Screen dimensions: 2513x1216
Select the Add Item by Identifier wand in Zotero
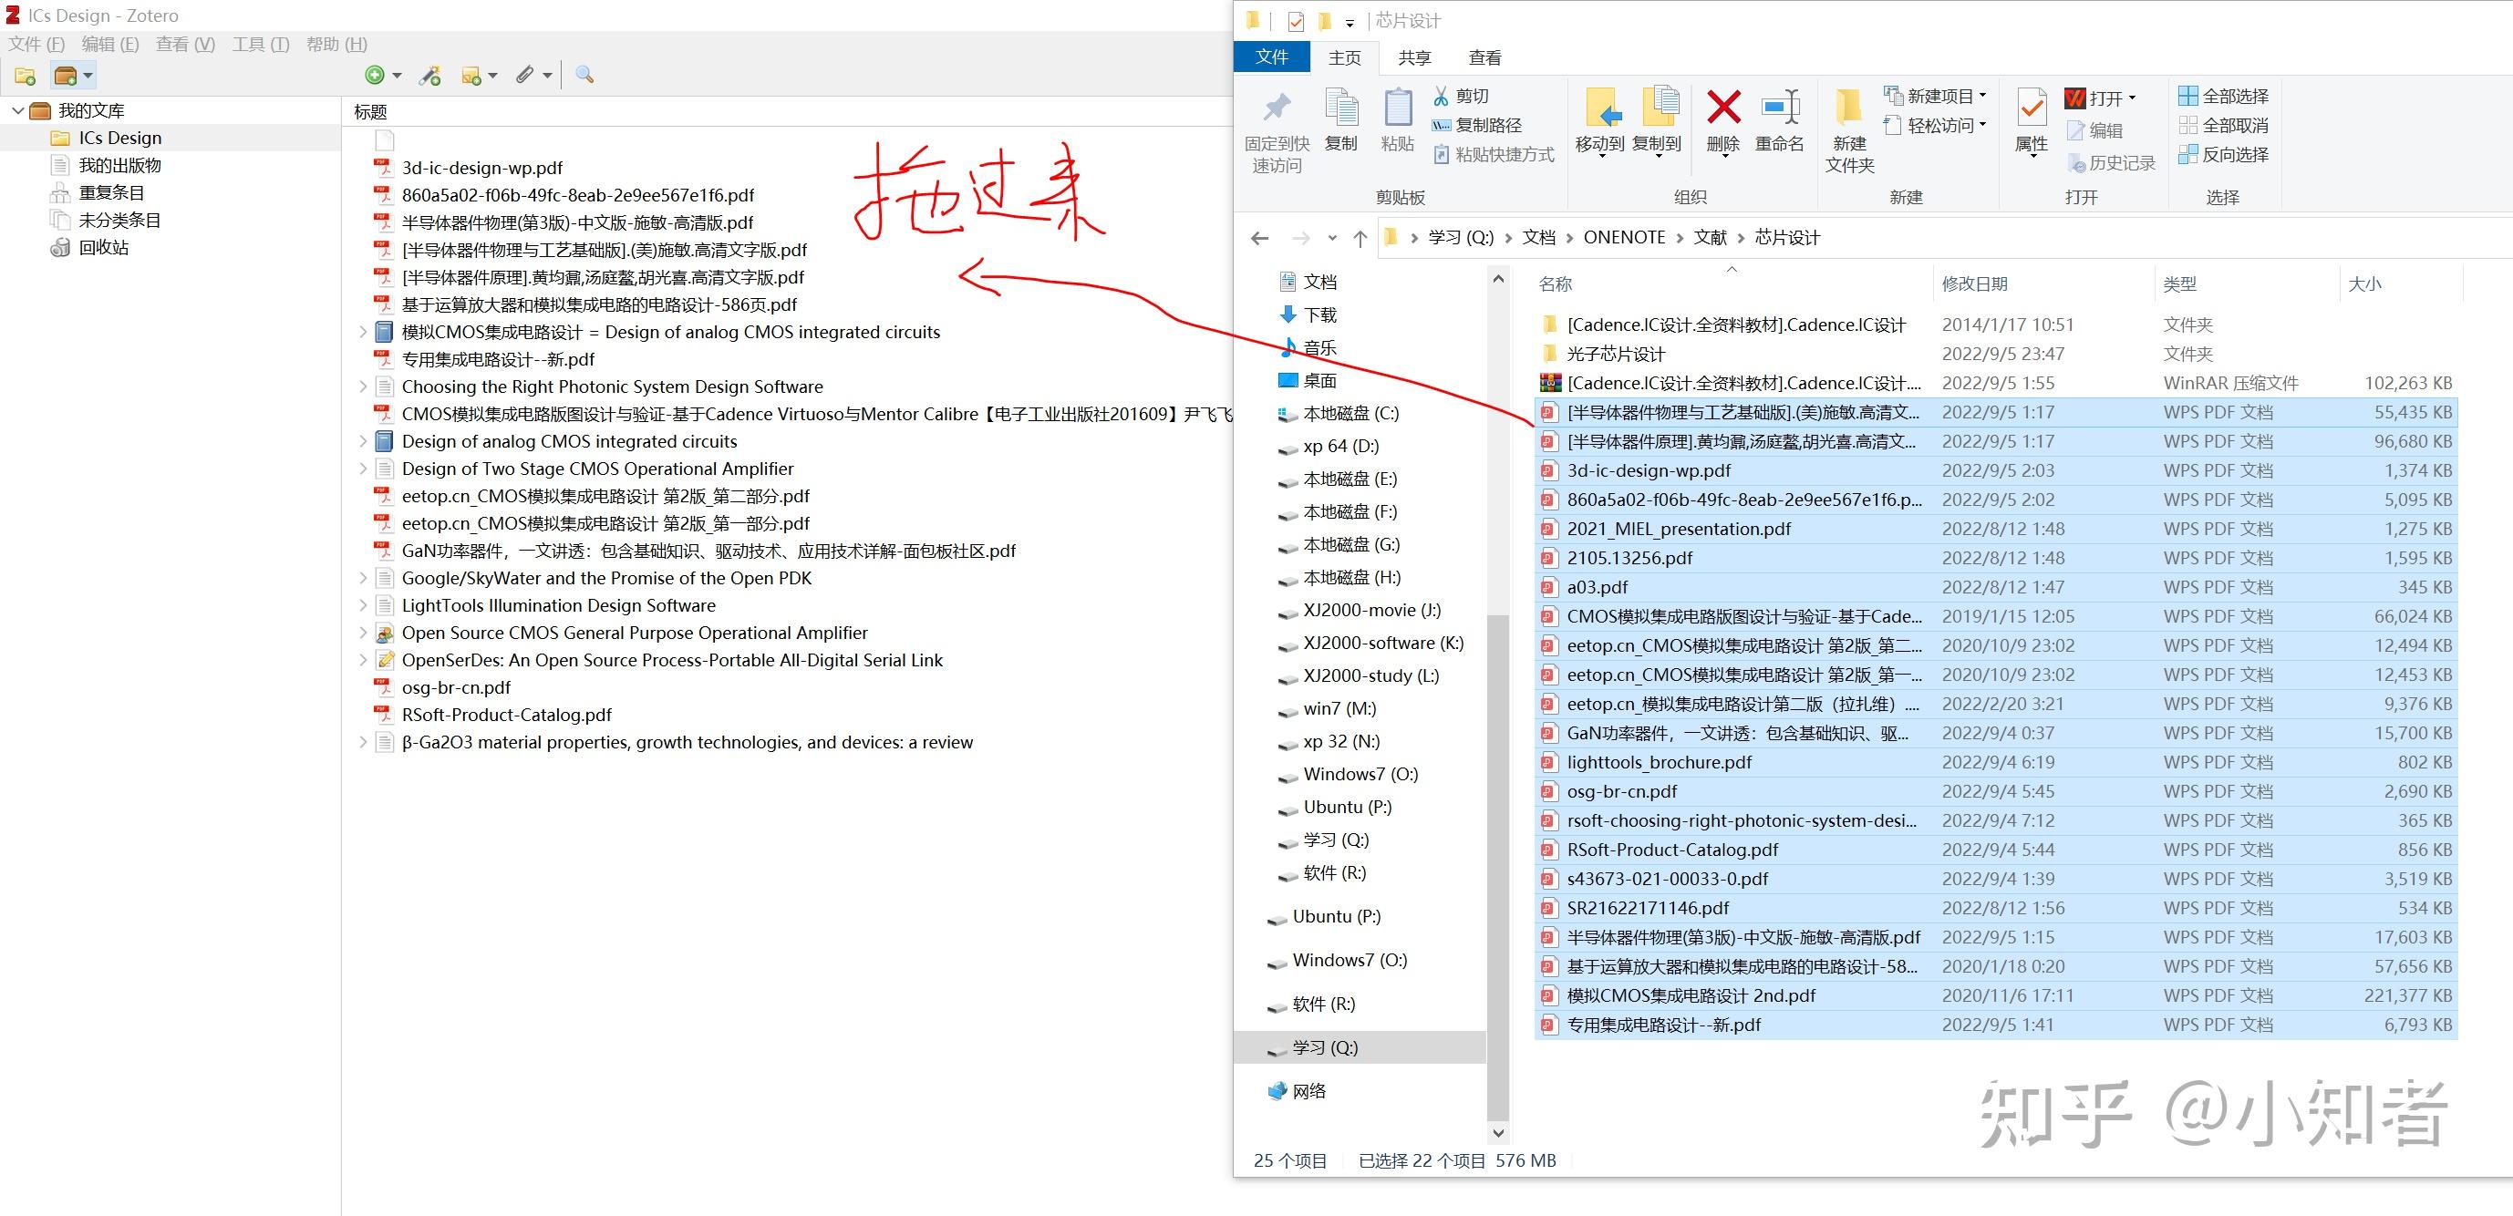(x=429, y=75)
